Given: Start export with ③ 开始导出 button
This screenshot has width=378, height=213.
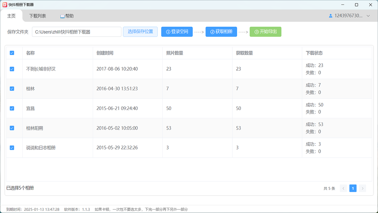Looking at the screenshot, I should click(265, 32).
